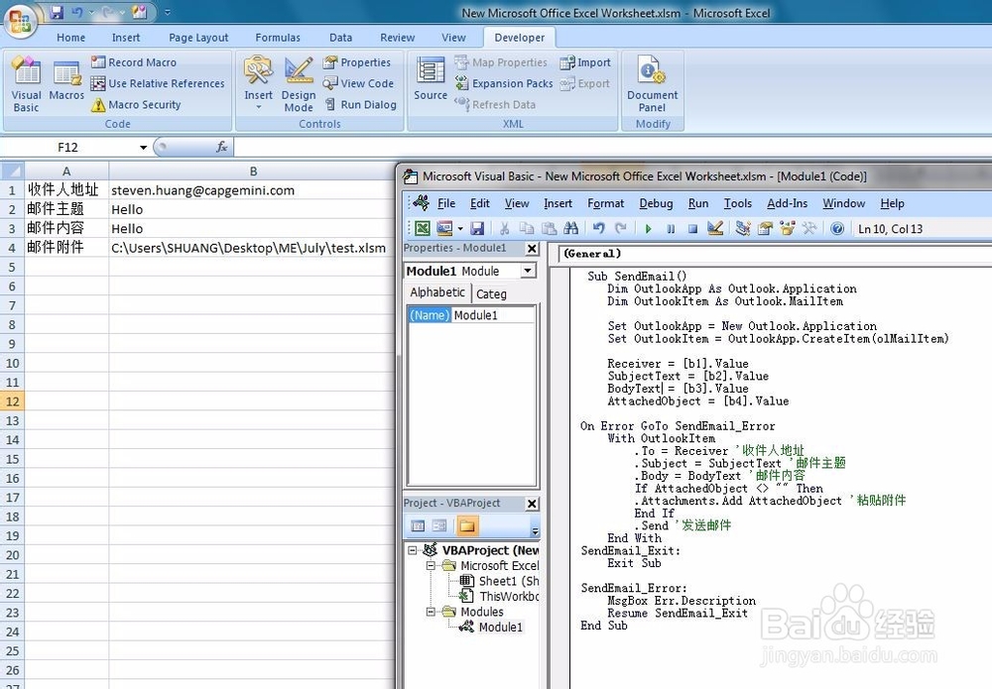Image resolution: width=992 pixels, height=689 pixels.
Task: Open Insert UserForm dropdown arrow
Action: [460, 229]
